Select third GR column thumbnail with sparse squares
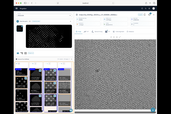171x114 pixels. point(21,95)
